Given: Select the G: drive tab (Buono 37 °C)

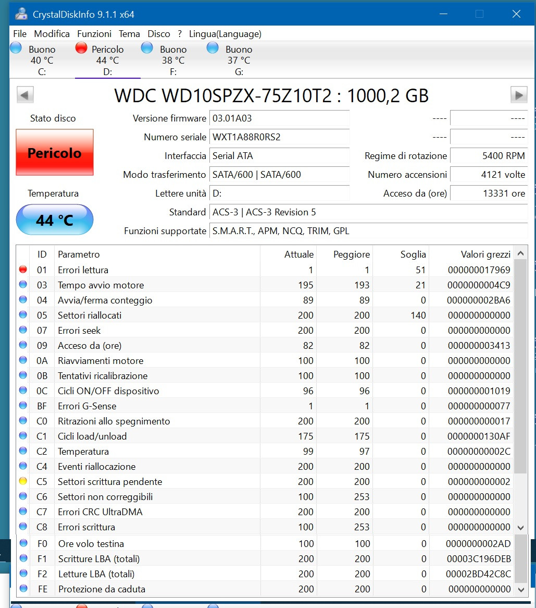Looking at the screenshot, I should click(x=239, y=60).
